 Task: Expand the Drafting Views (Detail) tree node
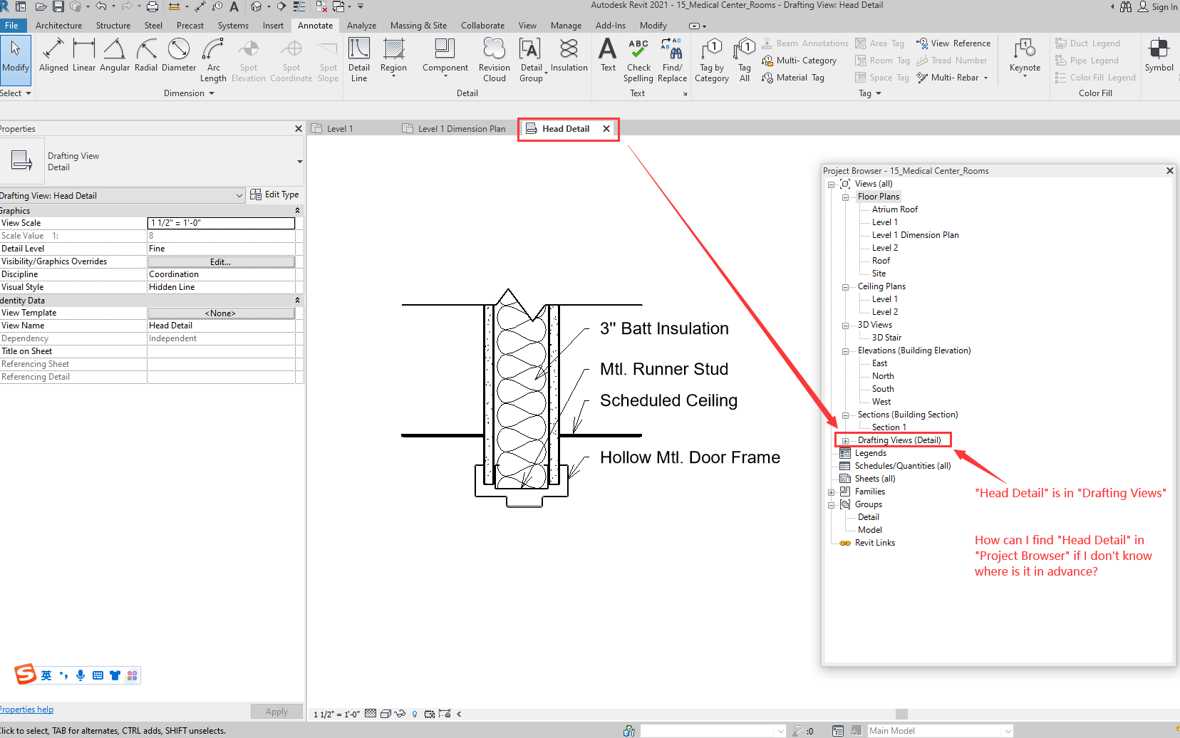(846, 440)
